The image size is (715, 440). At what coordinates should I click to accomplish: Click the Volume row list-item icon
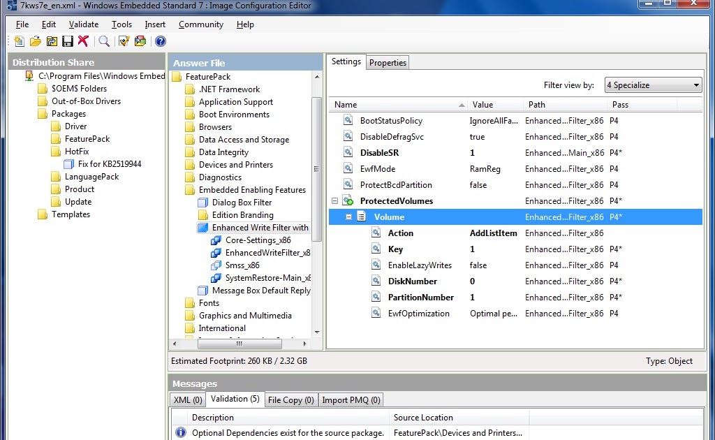(x=362, y=217)
